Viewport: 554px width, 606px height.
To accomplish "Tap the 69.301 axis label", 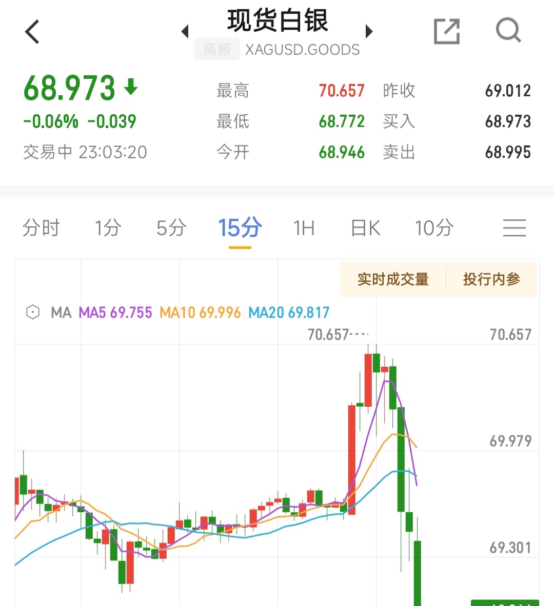I will [x=510, y=548].
